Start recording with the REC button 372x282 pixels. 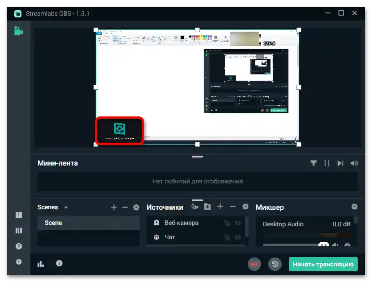pyautogui.click(x=254, y=264)
